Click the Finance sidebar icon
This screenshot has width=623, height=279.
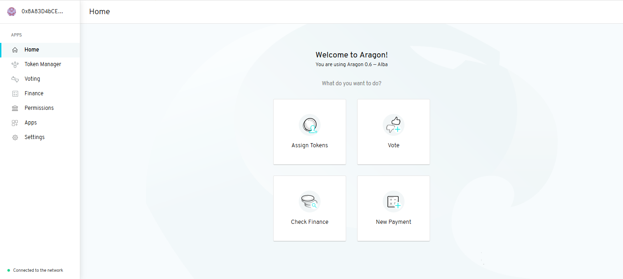[x=15, y=93]
